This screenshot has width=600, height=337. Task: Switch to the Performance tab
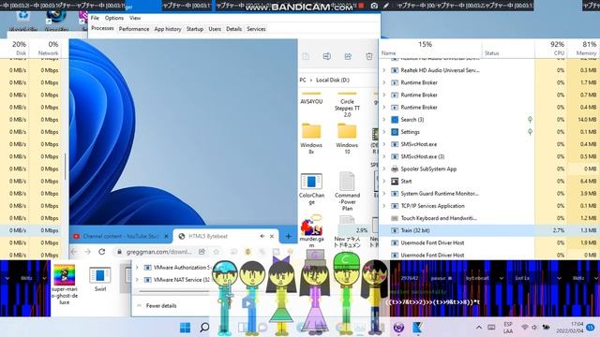134,29
